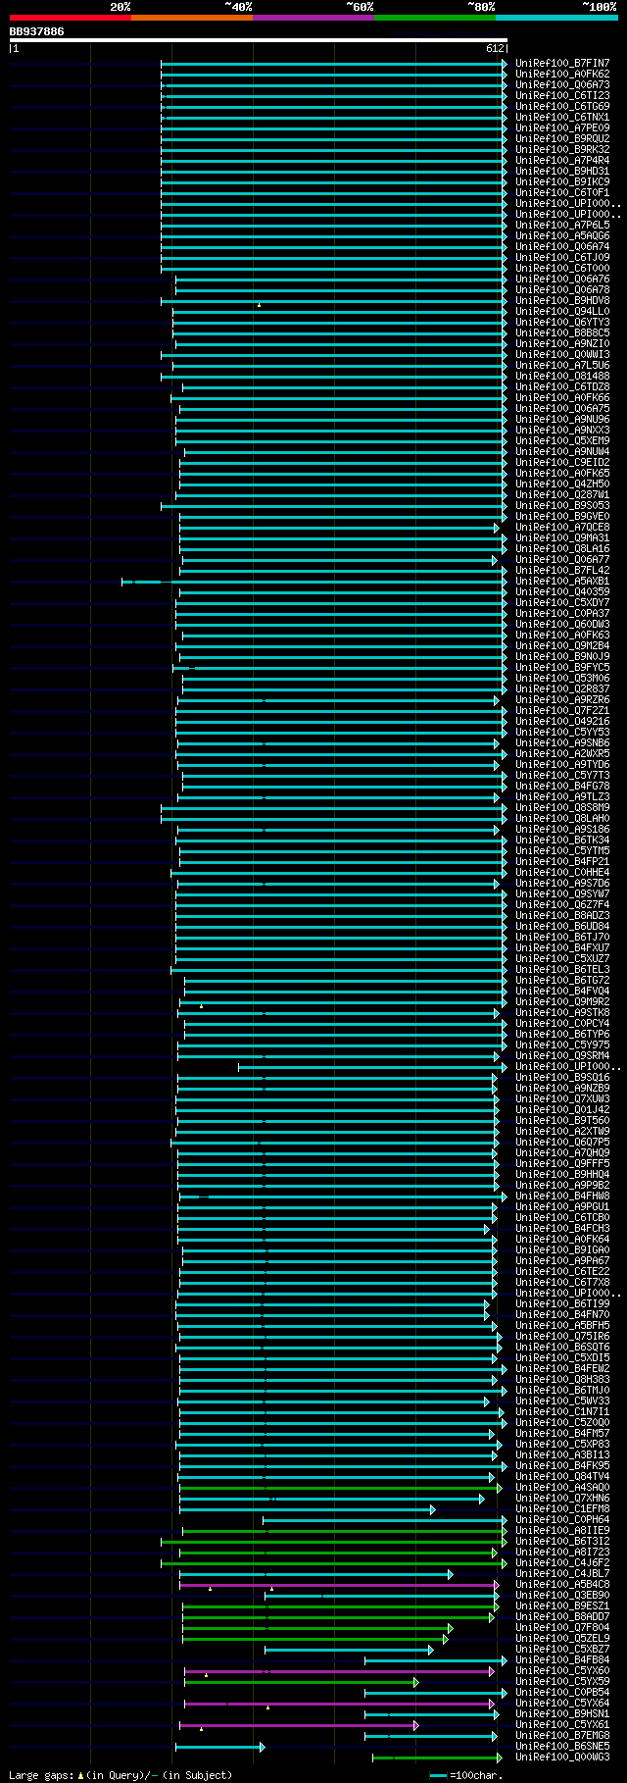Open hit UniRef100_A0FK62
This screenshot has height=1783, width=627.
point(562,74)
